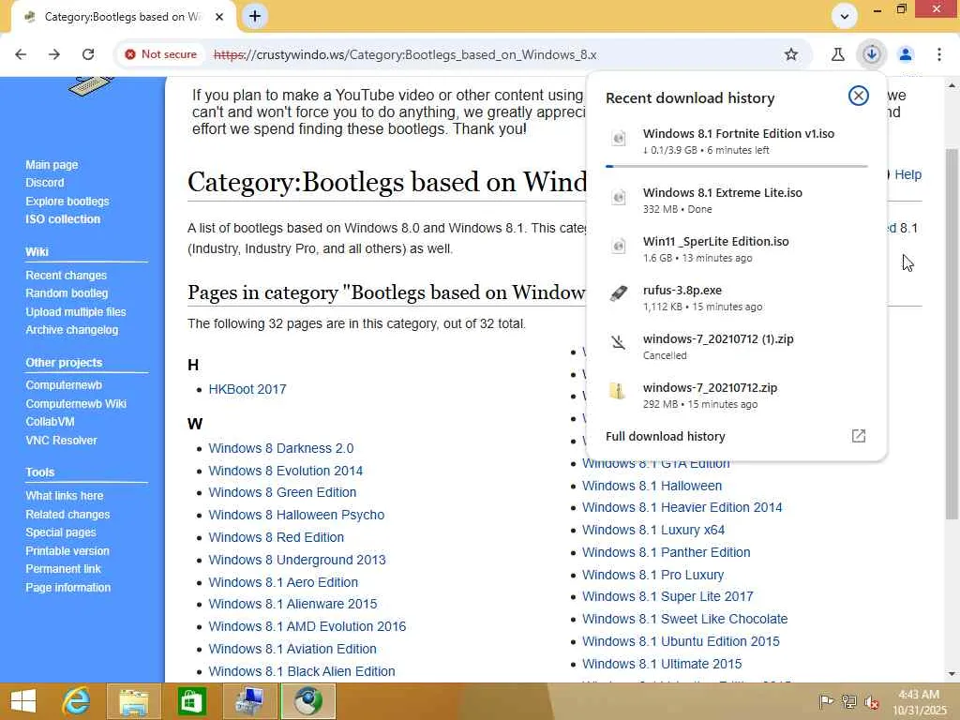Open Full download history link icon

pos(859,436)
